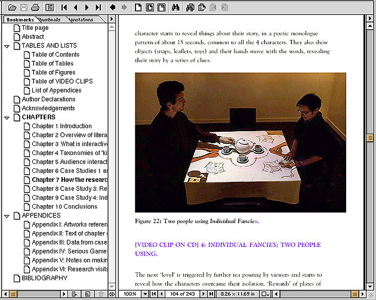This screenshot has height=300, width=376.
Task: Collapse the CHAPTERS bookmark section
Action: (7, 117)
